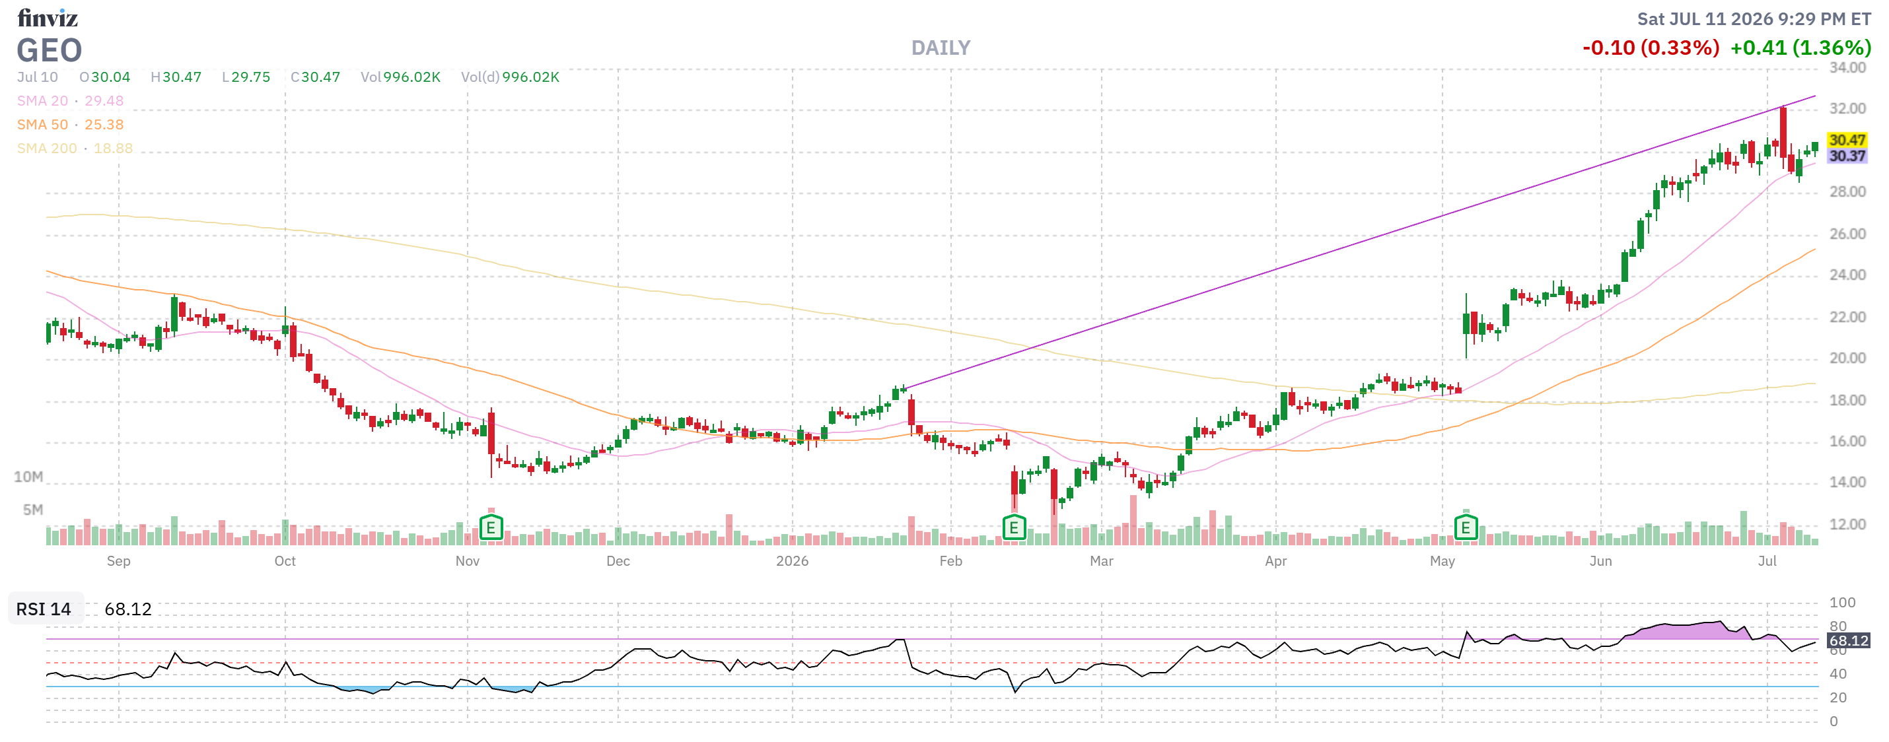
Task: Click the May month axis label
Action: 1443,561
